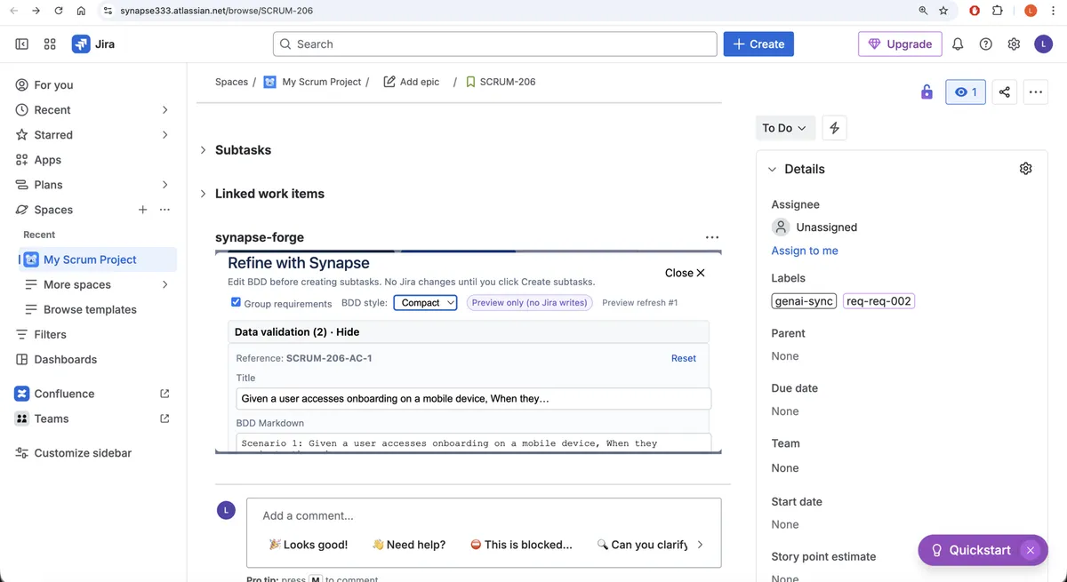Click the automation lightning bolt icon
This screenshot has height=582, width=1067.
click(834, 128)
